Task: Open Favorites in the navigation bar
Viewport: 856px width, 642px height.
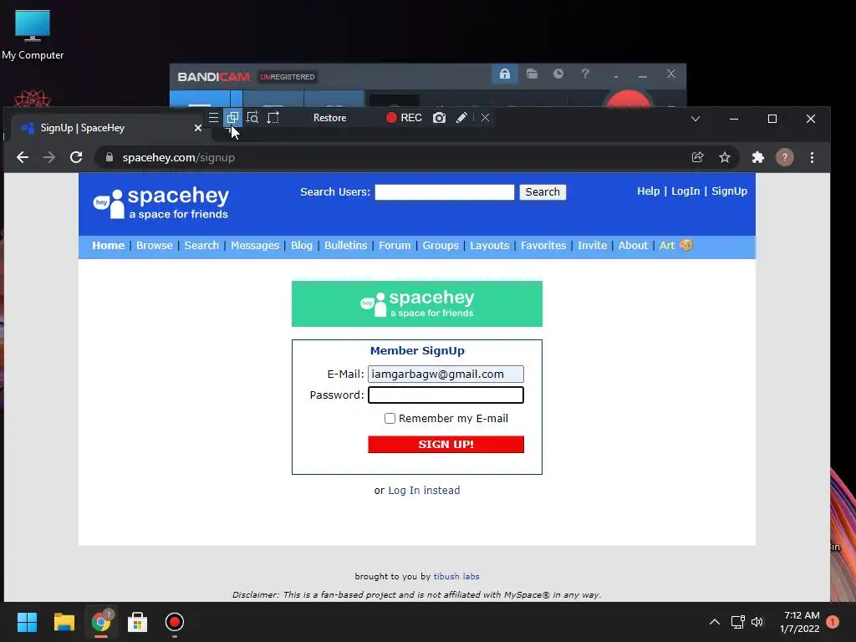Action: click(x=543, y=246)
